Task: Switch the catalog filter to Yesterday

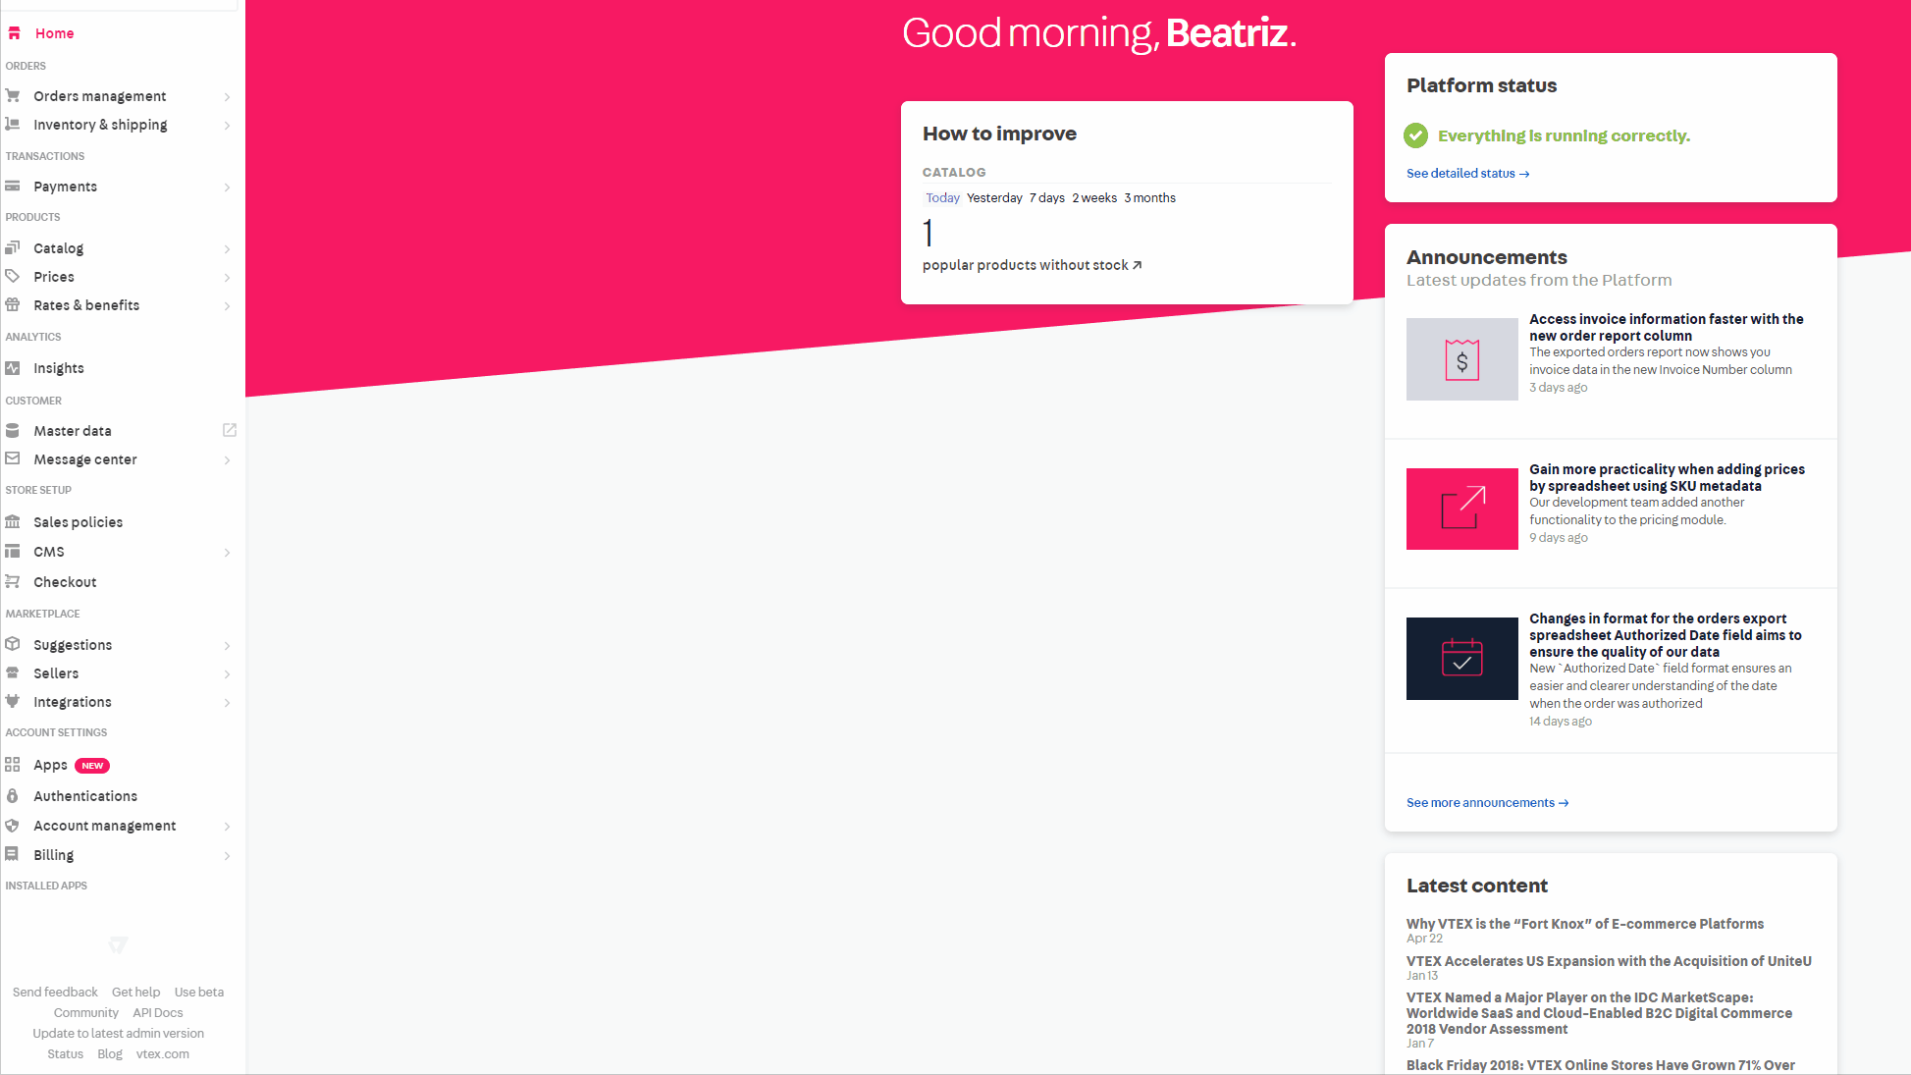Action: coord(994,197)
